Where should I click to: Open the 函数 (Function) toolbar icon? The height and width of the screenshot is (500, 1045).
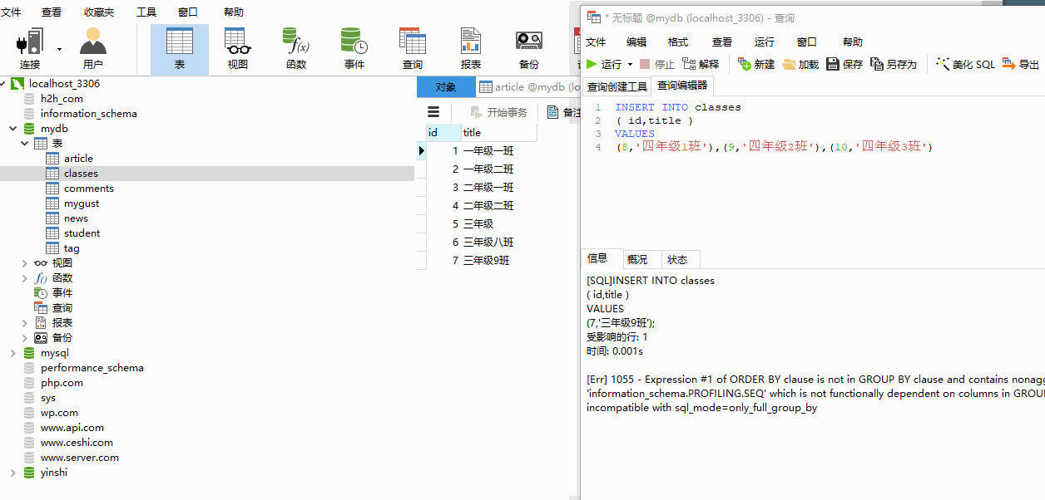[296, 48]
